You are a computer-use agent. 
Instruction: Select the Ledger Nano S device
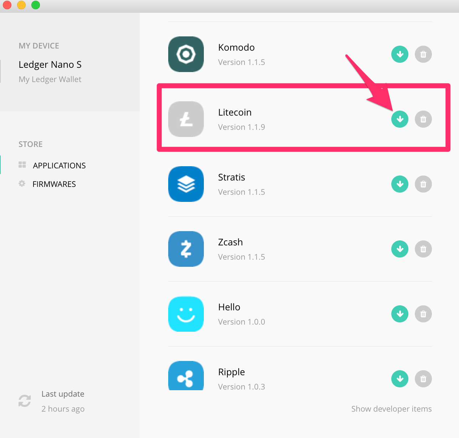pyautogui.click(x=50, y=65)
